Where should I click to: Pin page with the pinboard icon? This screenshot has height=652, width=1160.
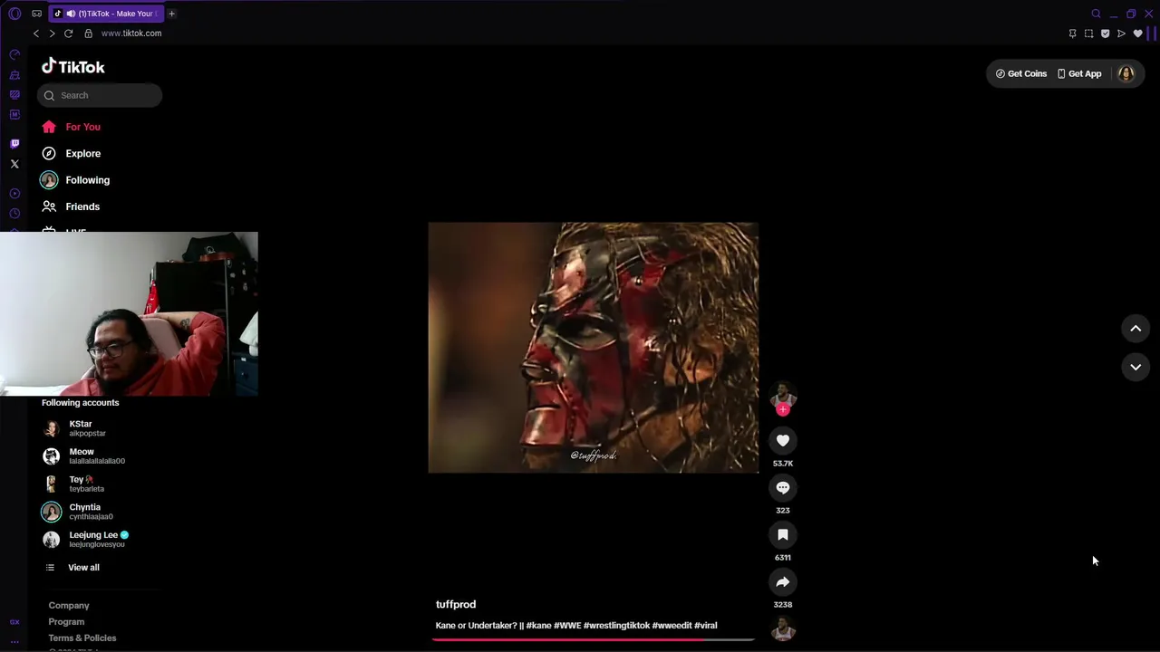[1072, 34]
